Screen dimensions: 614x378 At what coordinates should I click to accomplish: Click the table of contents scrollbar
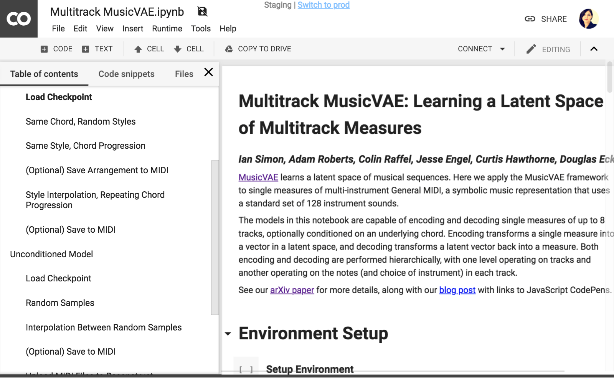click(215, 238)
